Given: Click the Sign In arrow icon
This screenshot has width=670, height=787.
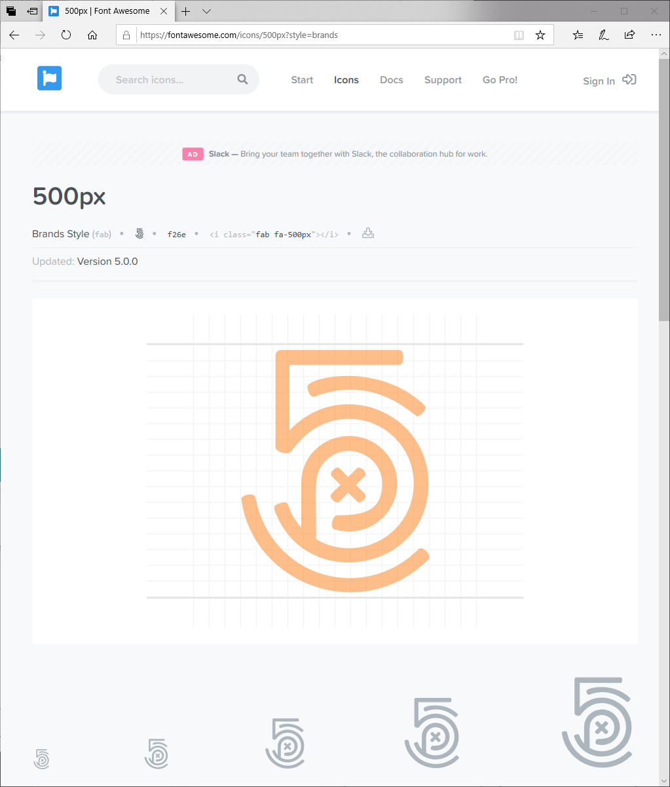Looking at the screenshot, I should pos(629,79).
